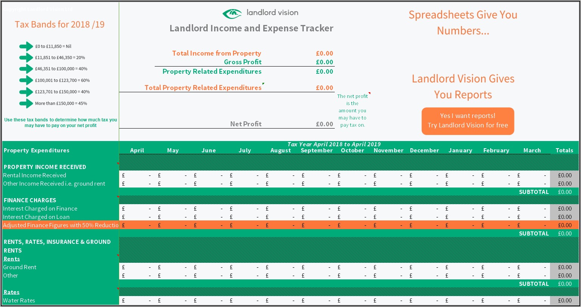Click the Tax Year April 2018 to April 2019 heading
The image size is (581, 307).
coord(334,144)
